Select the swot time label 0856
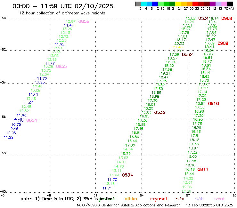This screenshot has width=237, height=208. pos(84,21)
